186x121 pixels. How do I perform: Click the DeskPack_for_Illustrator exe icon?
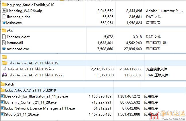click(x=3, y=96)
